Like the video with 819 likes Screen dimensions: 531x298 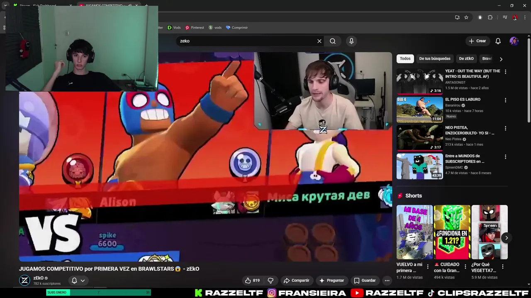pos(252,280)
